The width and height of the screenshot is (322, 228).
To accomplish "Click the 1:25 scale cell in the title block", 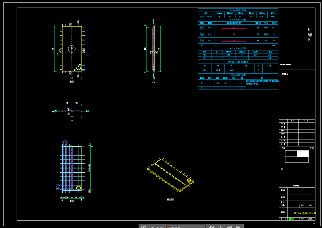I will coord(310,206).
